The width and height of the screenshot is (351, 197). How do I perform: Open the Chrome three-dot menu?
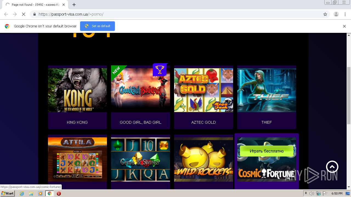(345, 14)
